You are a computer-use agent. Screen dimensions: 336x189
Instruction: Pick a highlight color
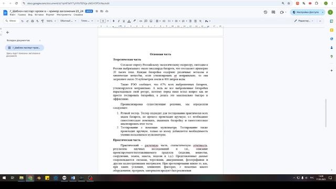pyautogui.click(x=134, y=21)
